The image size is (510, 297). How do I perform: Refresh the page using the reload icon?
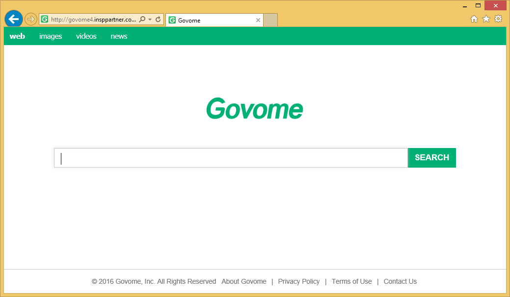point(158,20)
